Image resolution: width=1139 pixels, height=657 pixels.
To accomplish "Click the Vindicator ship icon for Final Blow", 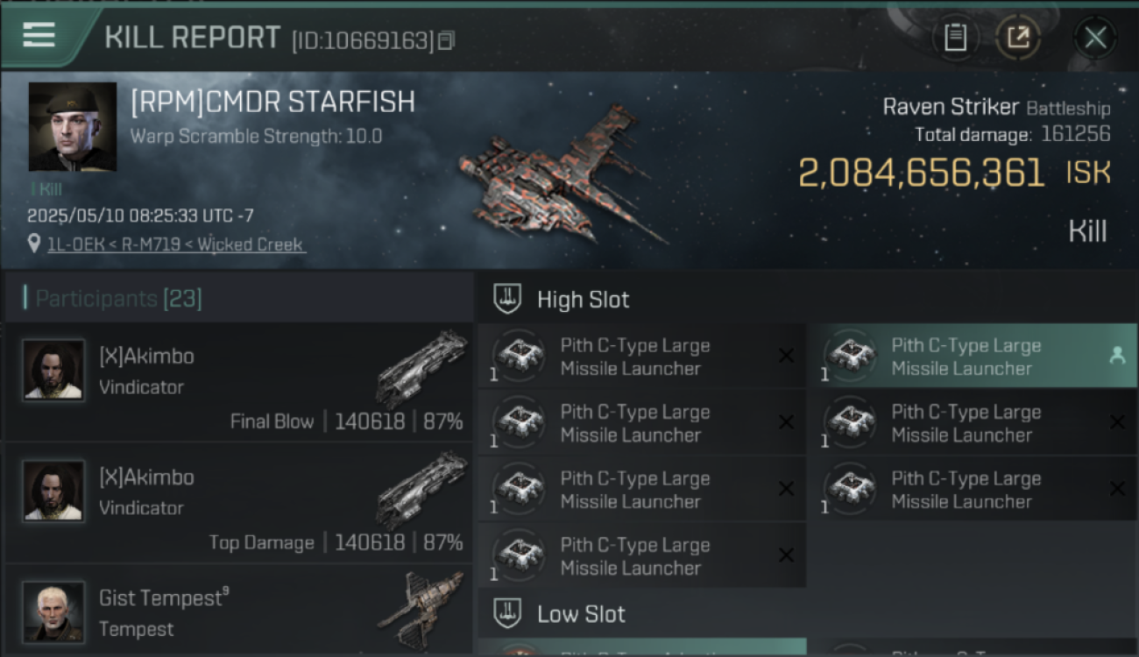I will click(x=421, y=368).
